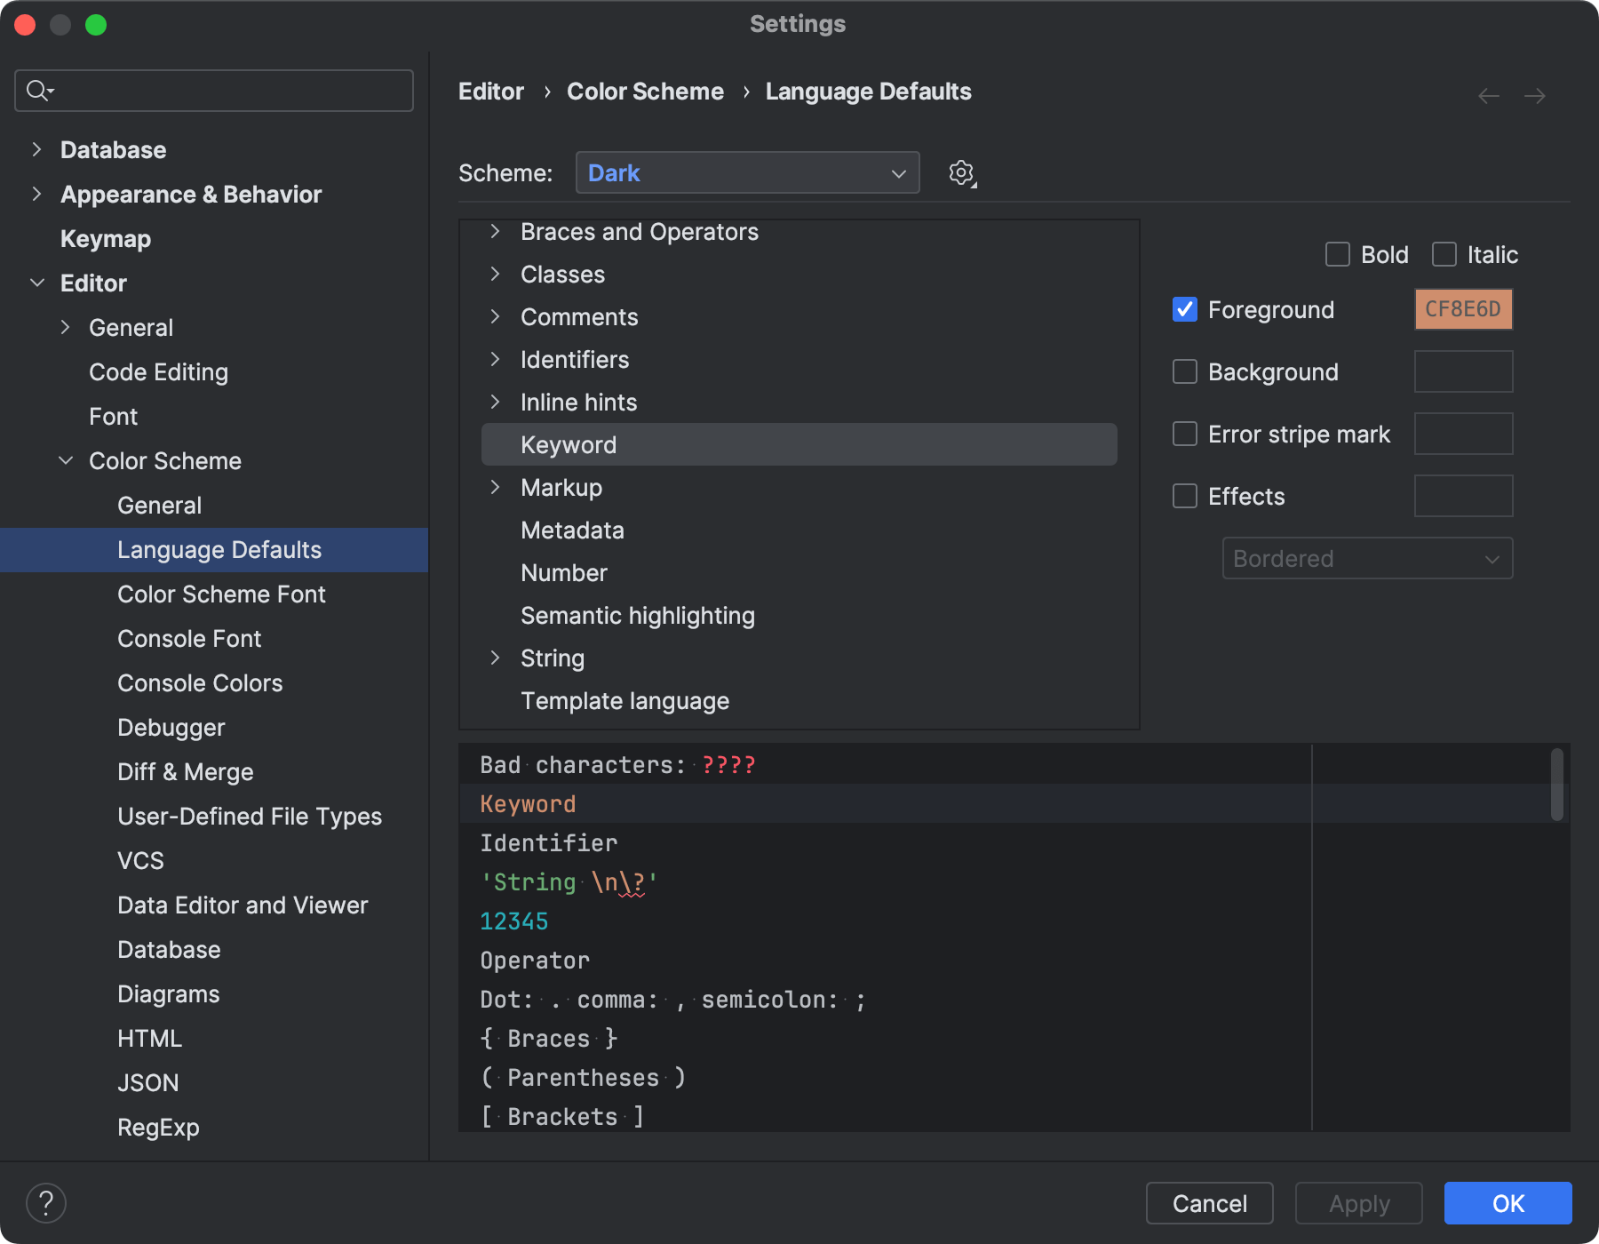This screenshot has width=1599, height=1244.
Task: Click Editor in the breadcrumb trail
Action: (490, 91)
